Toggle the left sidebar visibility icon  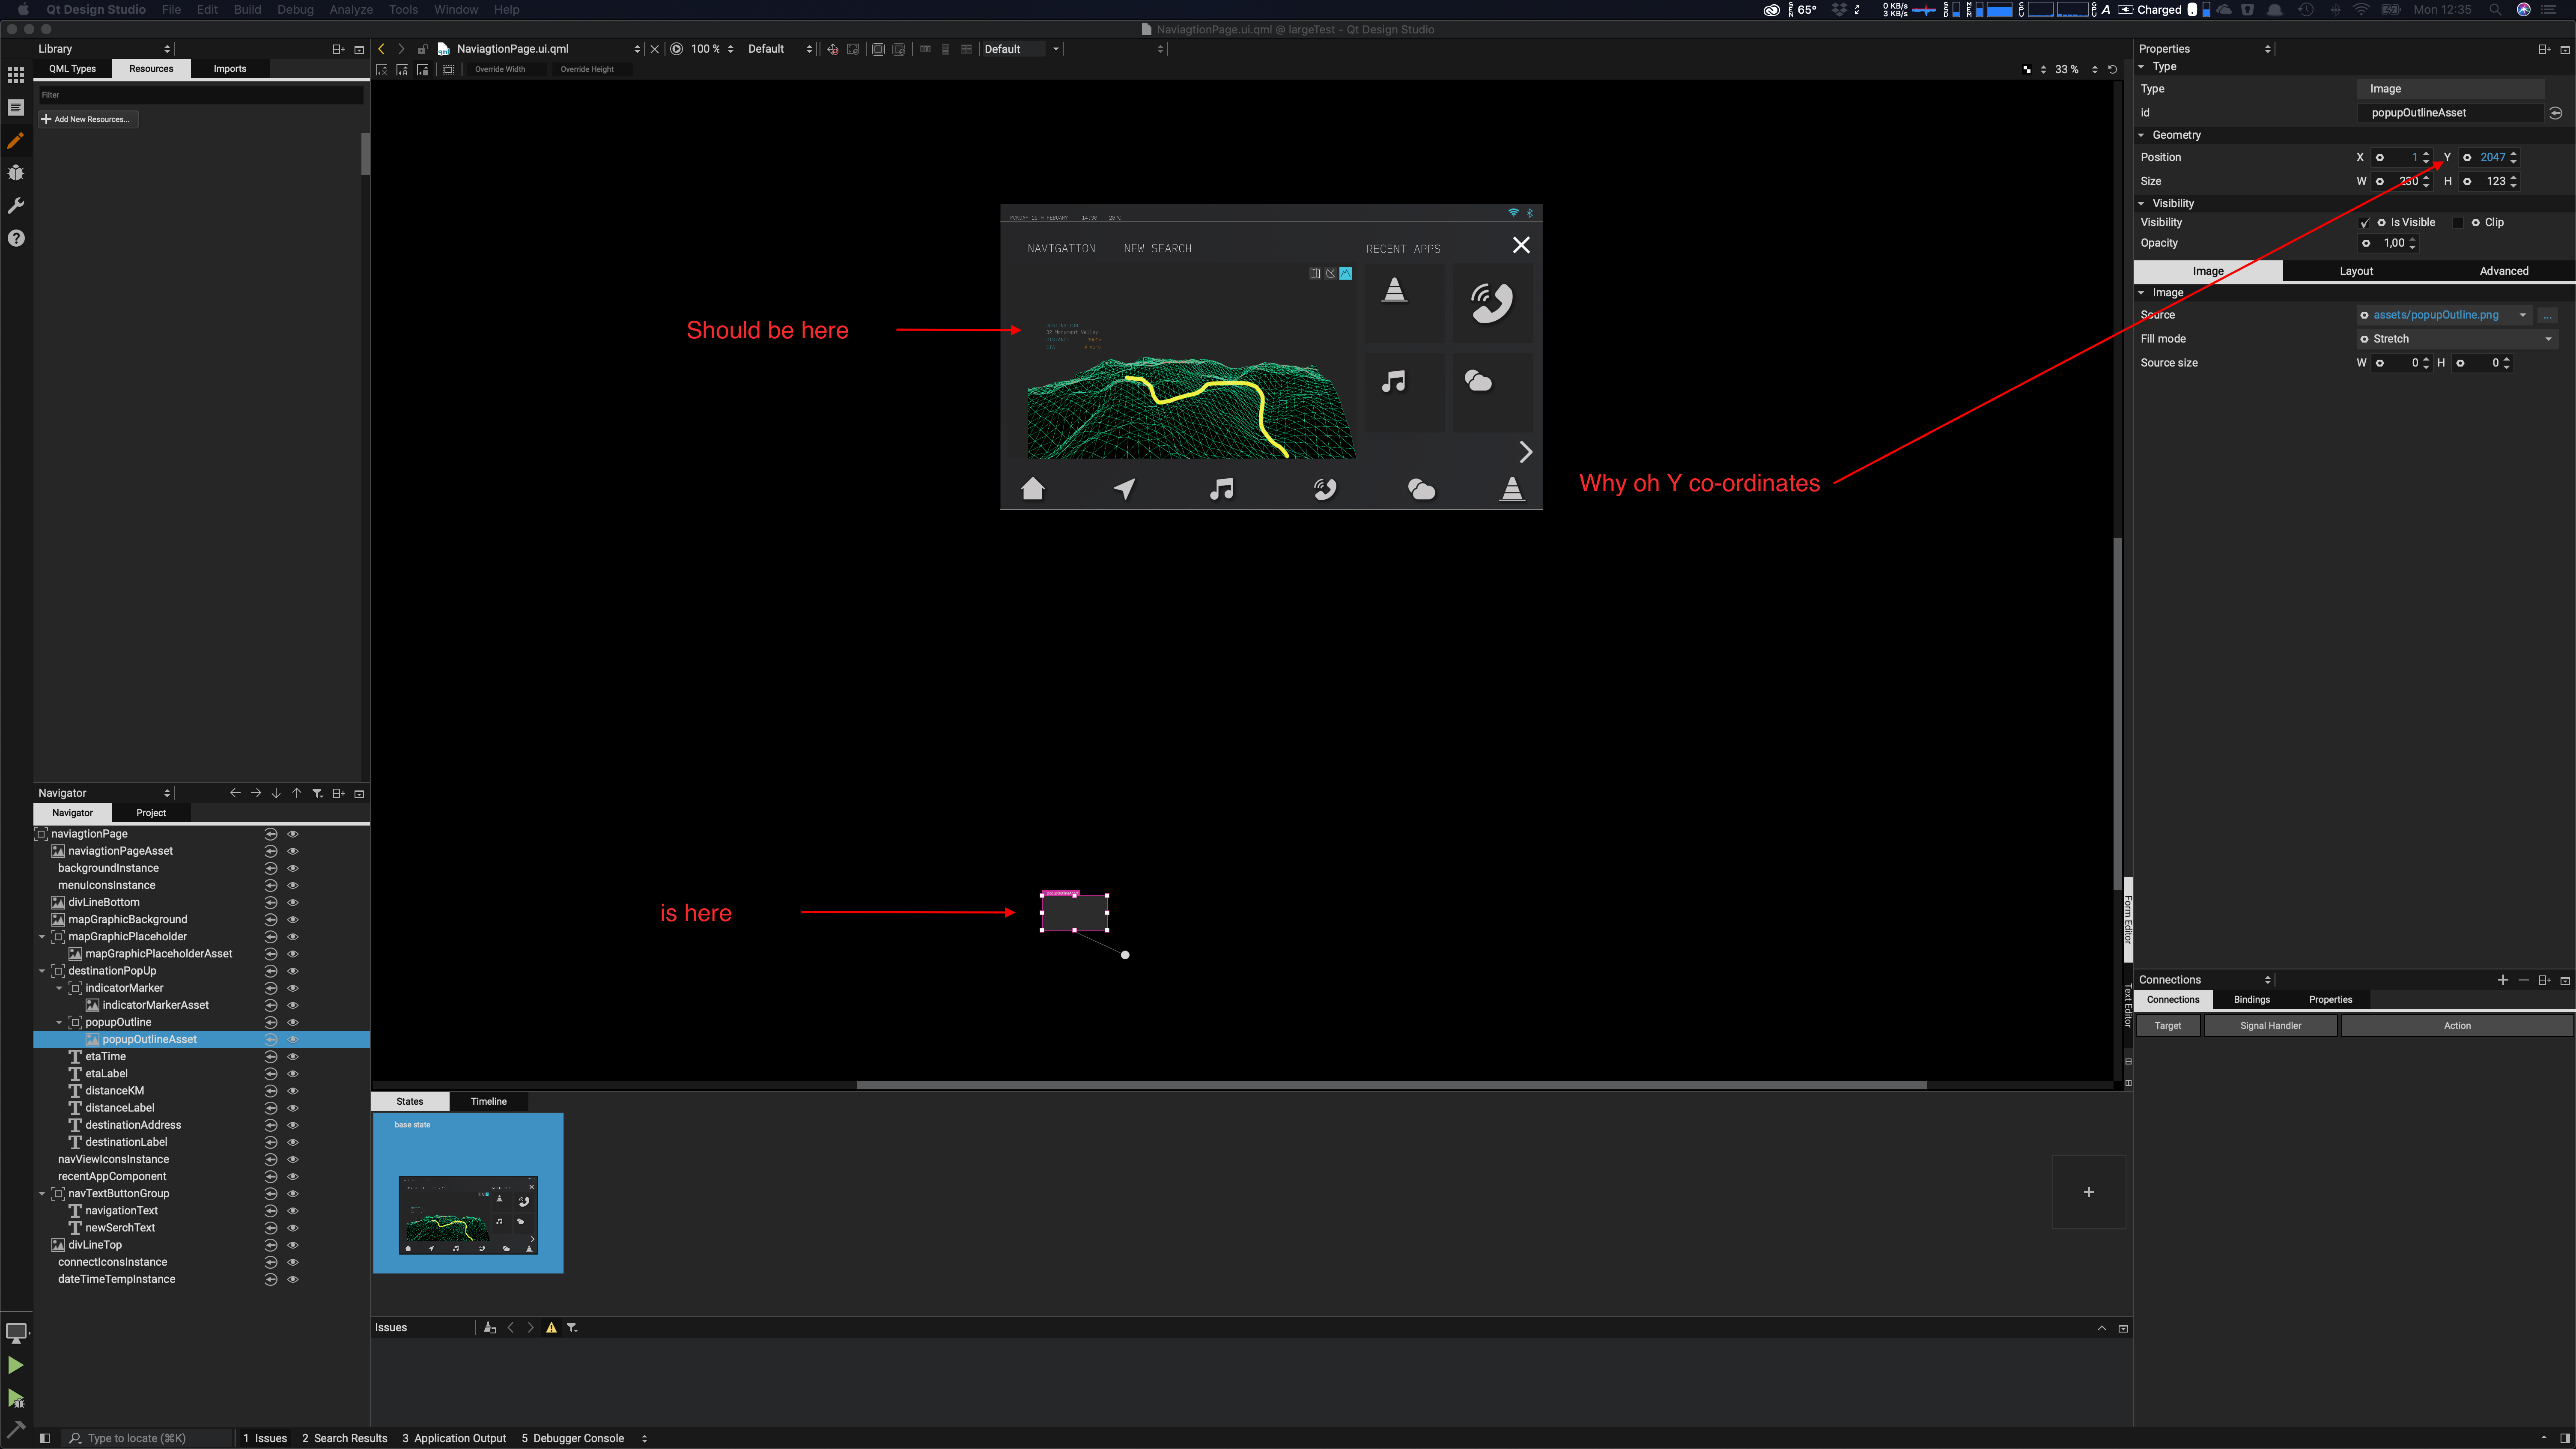[x=45, y=1438]
